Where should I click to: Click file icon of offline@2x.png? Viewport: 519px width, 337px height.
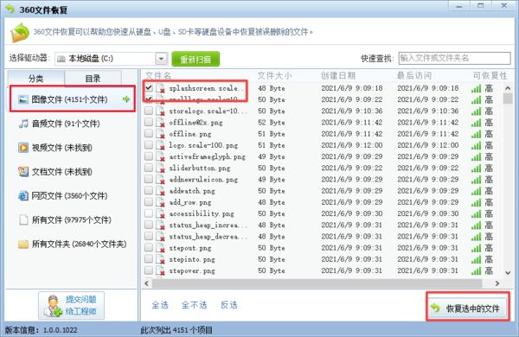coord(161,123)
